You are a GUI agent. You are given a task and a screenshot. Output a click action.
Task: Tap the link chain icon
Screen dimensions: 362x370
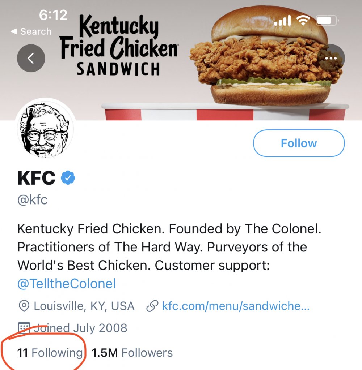point(151,306)
